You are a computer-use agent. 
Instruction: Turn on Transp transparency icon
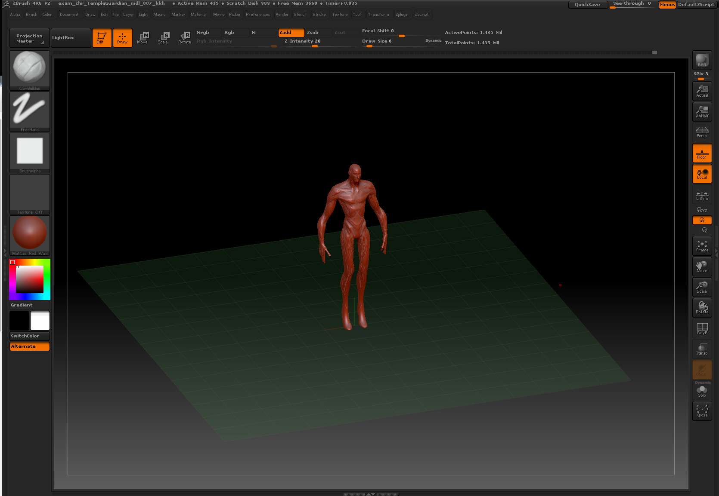tap(702, 349)
